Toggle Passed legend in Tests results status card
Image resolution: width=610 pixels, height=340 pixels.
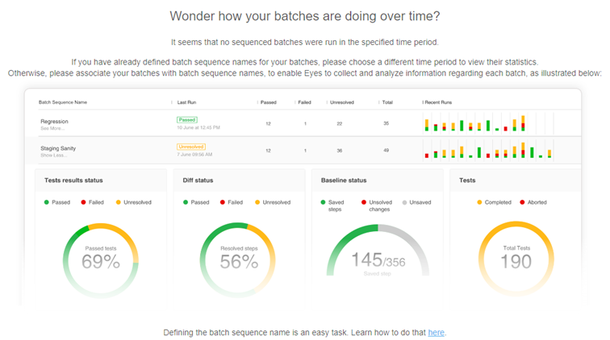58,202
